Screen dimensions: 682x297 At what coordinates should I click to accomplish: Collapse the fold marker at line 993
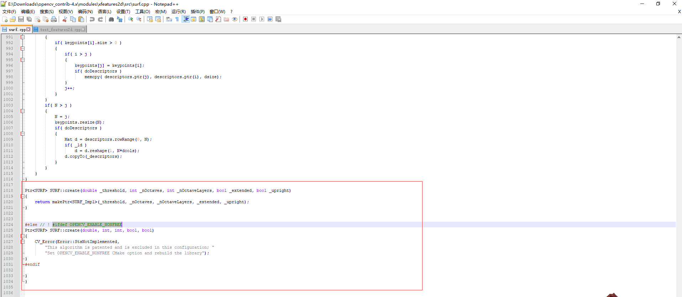coord(22,48)
